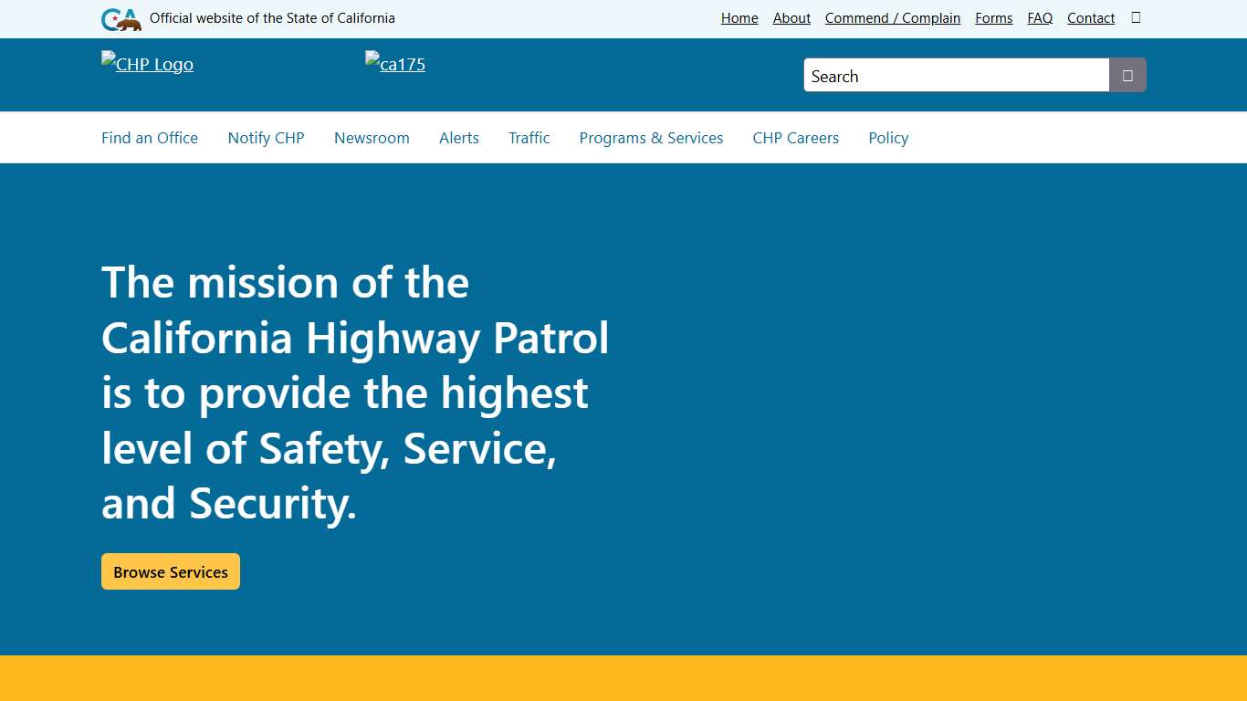Open the About page link
1247x701 pixels.
[x=791, y=17]
